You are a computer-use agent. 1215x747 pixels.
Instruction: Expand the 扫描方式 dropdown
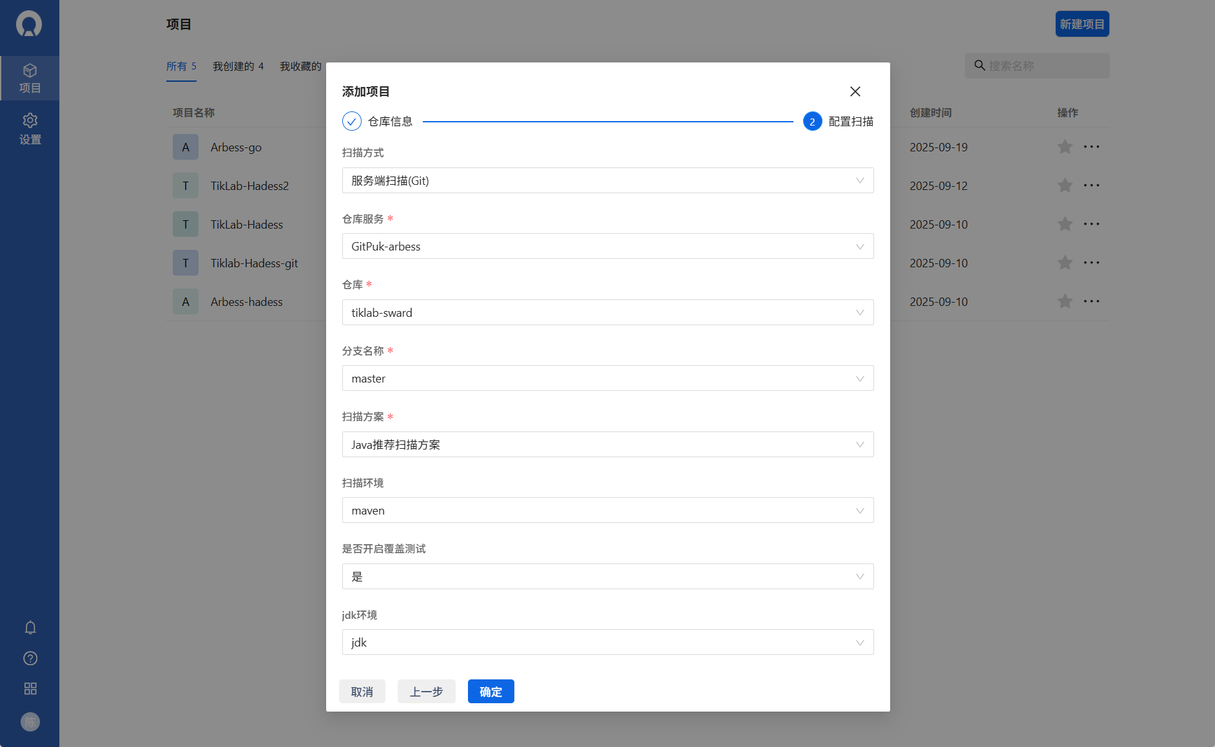608,180
